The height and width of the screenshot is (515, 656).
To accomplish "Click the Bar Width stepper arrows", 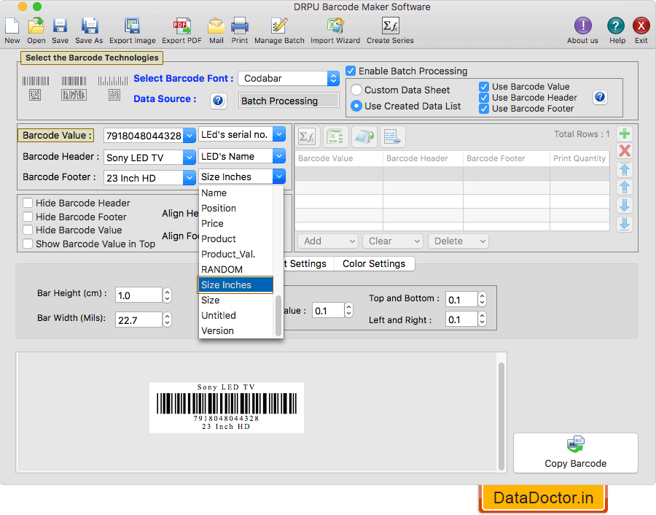I will [168, 320].
